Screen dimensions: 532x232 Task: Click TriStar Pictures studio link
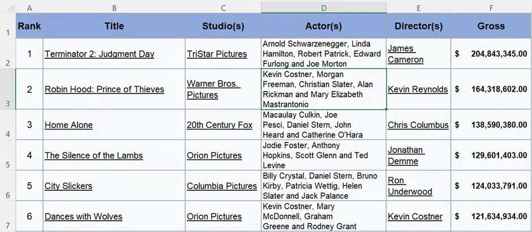pos(217,54)
